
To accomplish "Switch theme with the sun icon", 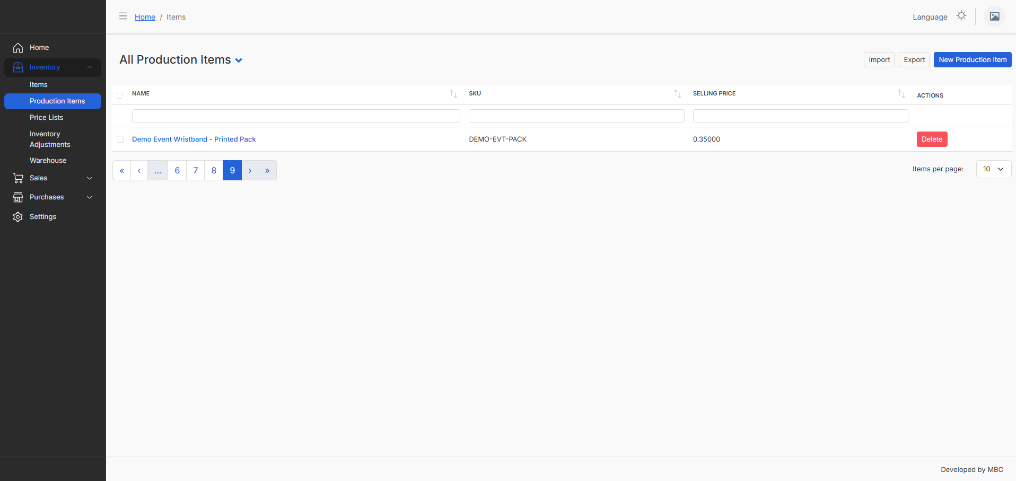I will [961, 16].
